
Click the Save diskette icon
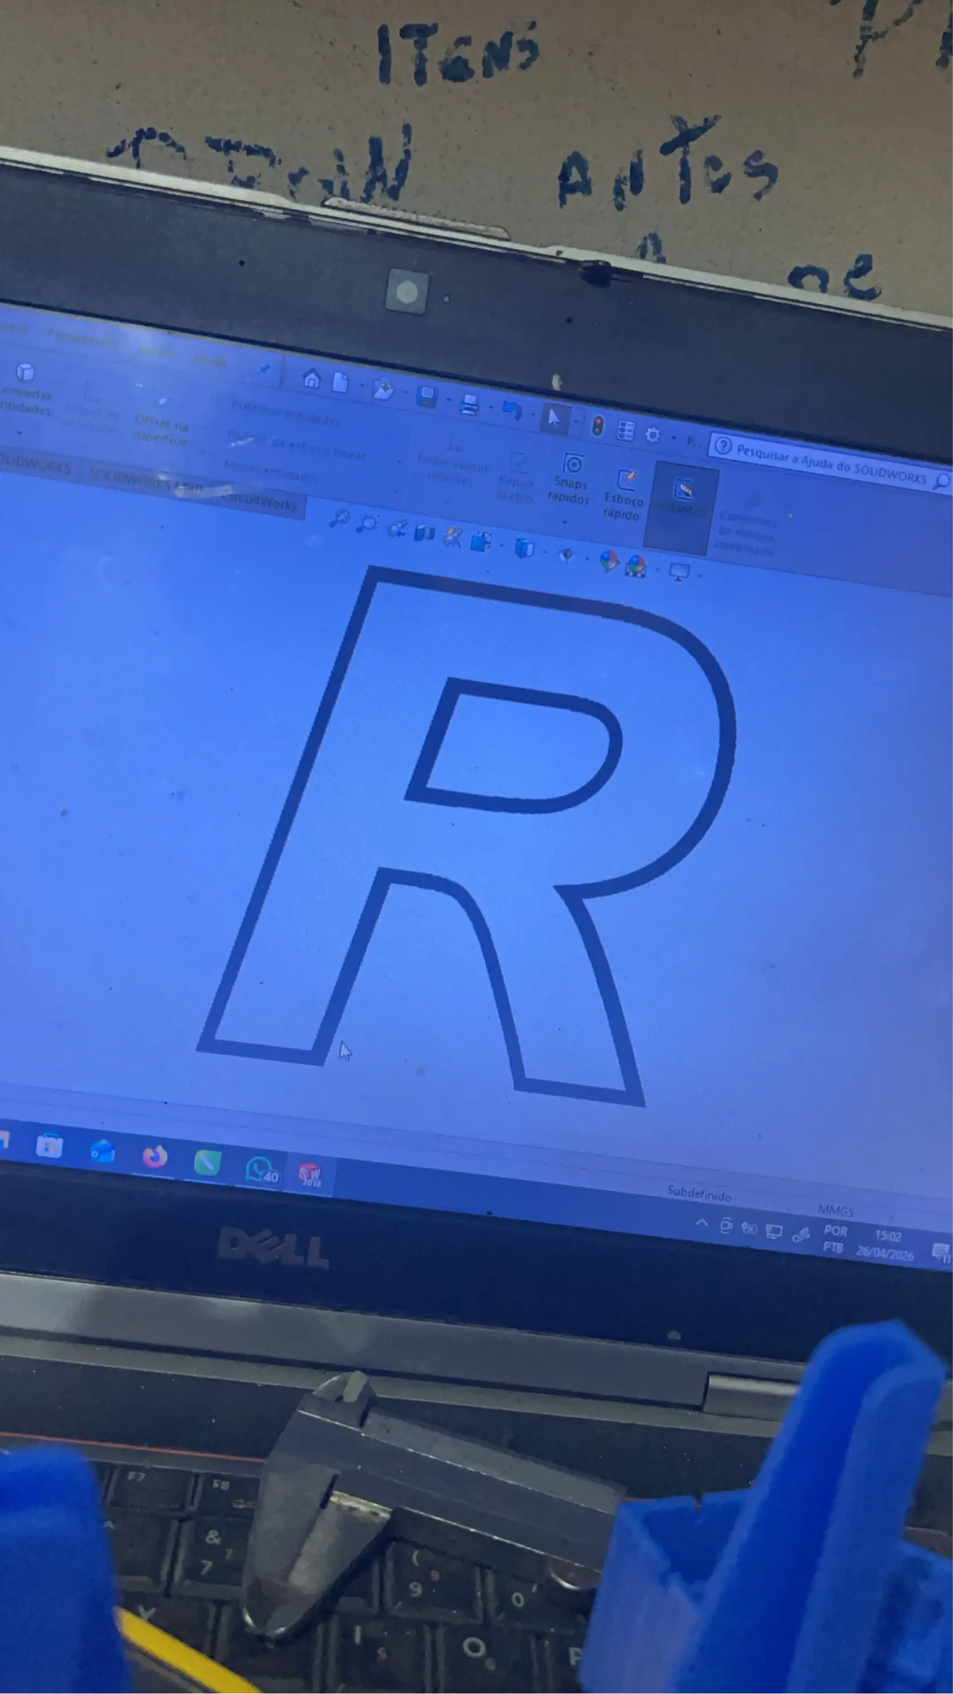[x=426, y=396]
